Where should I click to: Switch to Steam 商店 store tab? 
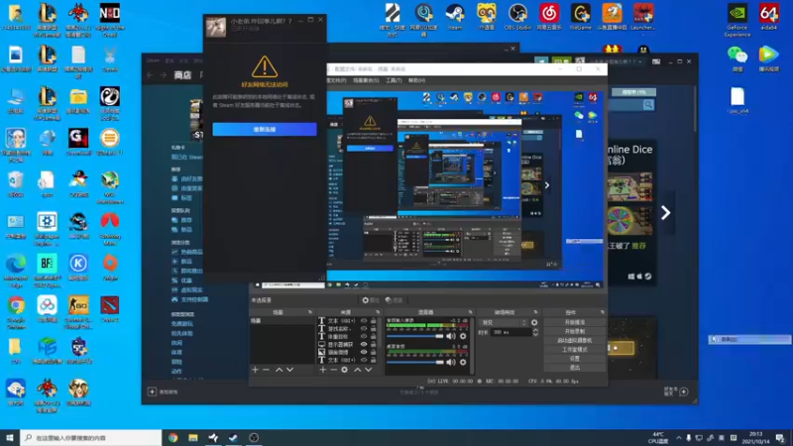[182, 75]
